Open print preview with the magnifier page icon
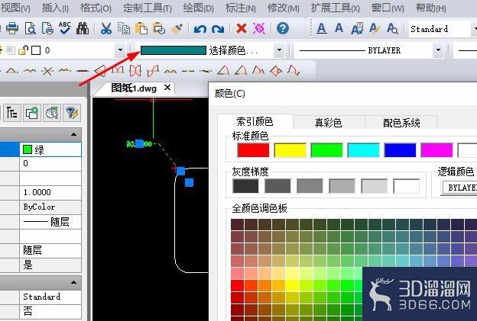477x321 pixels. click(x=31, y=29)
